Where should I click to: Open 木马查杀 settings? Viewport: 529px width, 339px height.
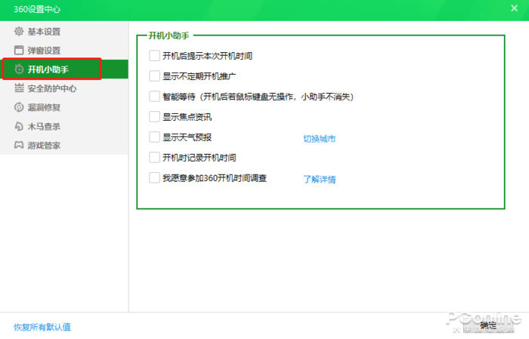pos(64,126)
